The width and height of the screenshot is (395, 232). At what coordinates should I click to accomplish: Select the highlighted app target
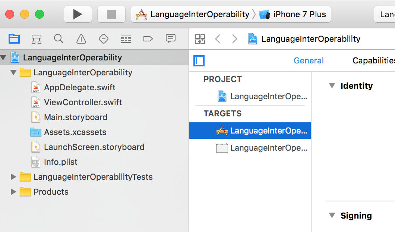click(250, 131)
